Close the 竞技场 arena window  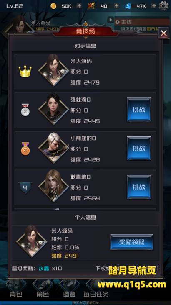point(163,33)
